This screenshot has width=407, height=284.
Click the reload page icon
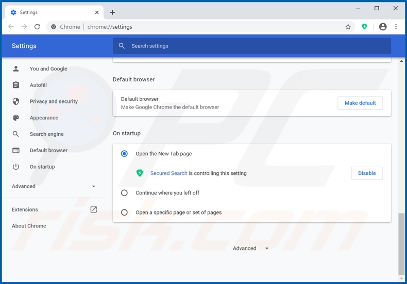[37, 27]
